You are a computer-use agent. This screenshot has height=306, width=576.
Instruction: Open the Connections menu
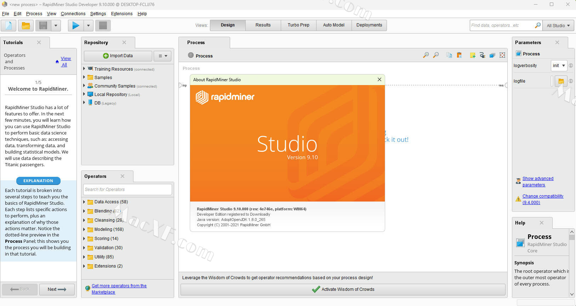(x=73, y=14)
